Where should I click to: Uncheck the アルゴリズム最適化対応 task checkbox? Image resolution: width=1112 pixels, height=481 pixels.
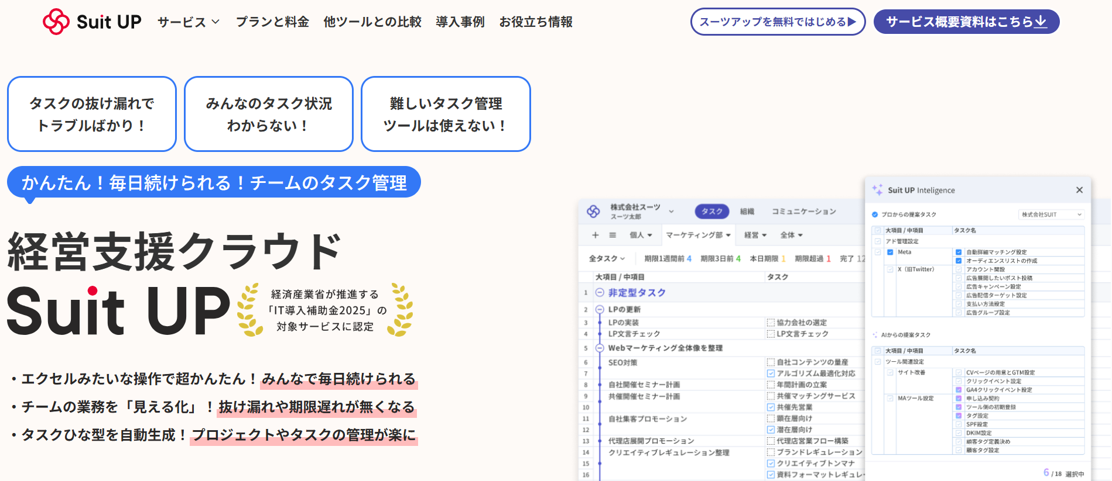[x=771, y=373]
